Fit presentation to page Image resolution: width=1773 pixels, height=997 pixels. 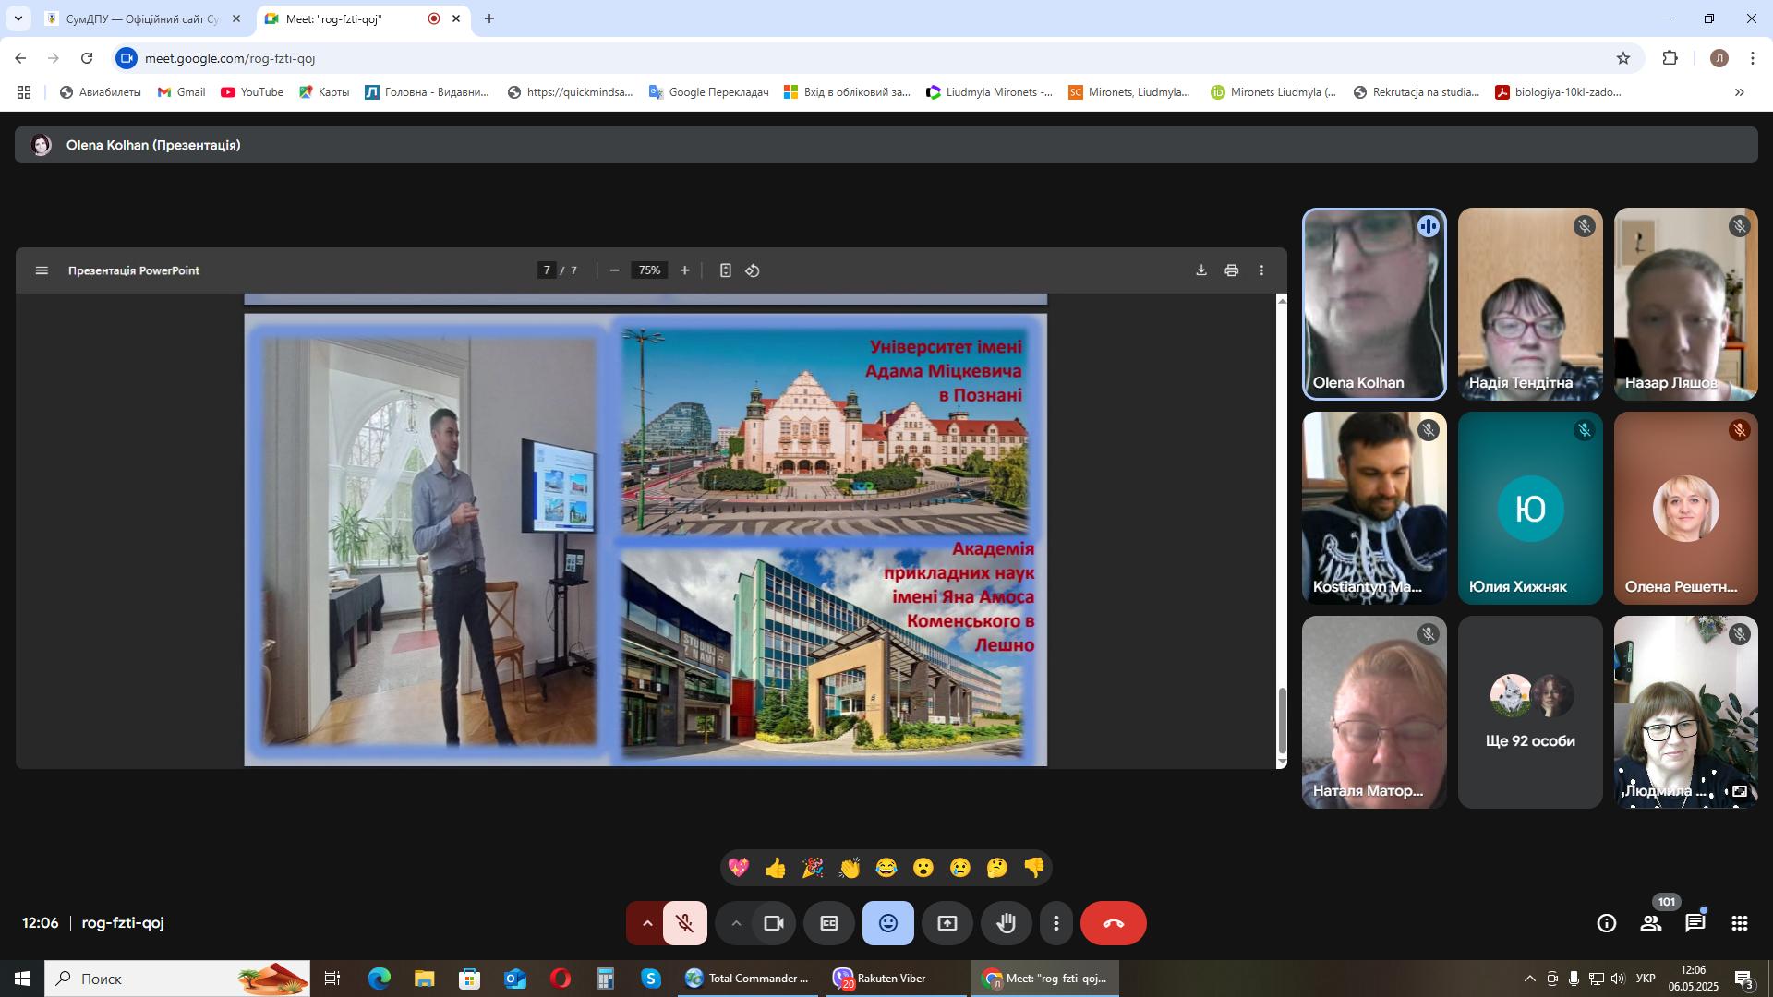(726, 270)
